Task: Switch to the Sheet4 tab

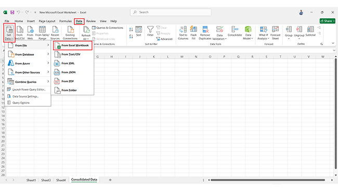Action: [x=61, y=180]
